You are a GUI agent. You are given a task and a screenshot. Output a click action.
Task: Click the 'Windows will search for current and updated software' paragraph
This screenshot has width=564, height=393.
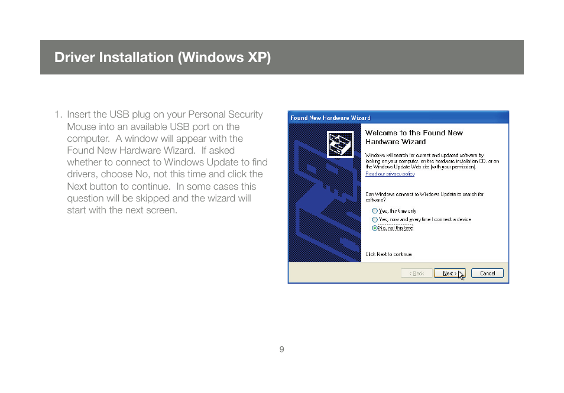(432, 161)
